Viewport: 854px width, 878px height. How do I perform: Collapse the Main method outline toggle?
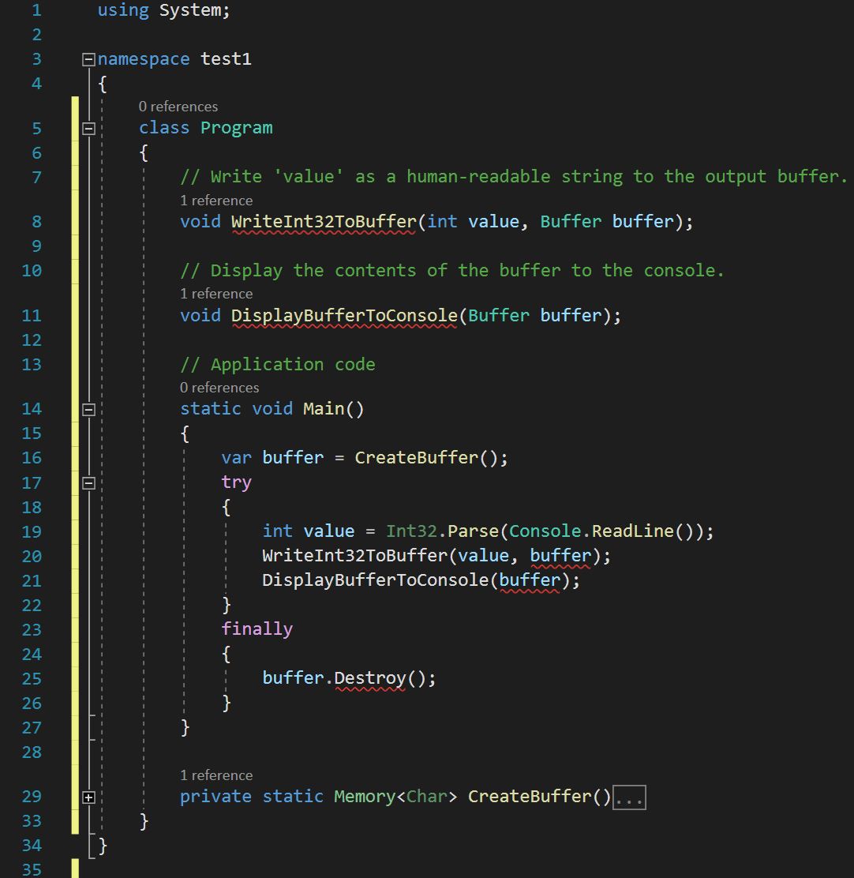(x=88, y=409)
